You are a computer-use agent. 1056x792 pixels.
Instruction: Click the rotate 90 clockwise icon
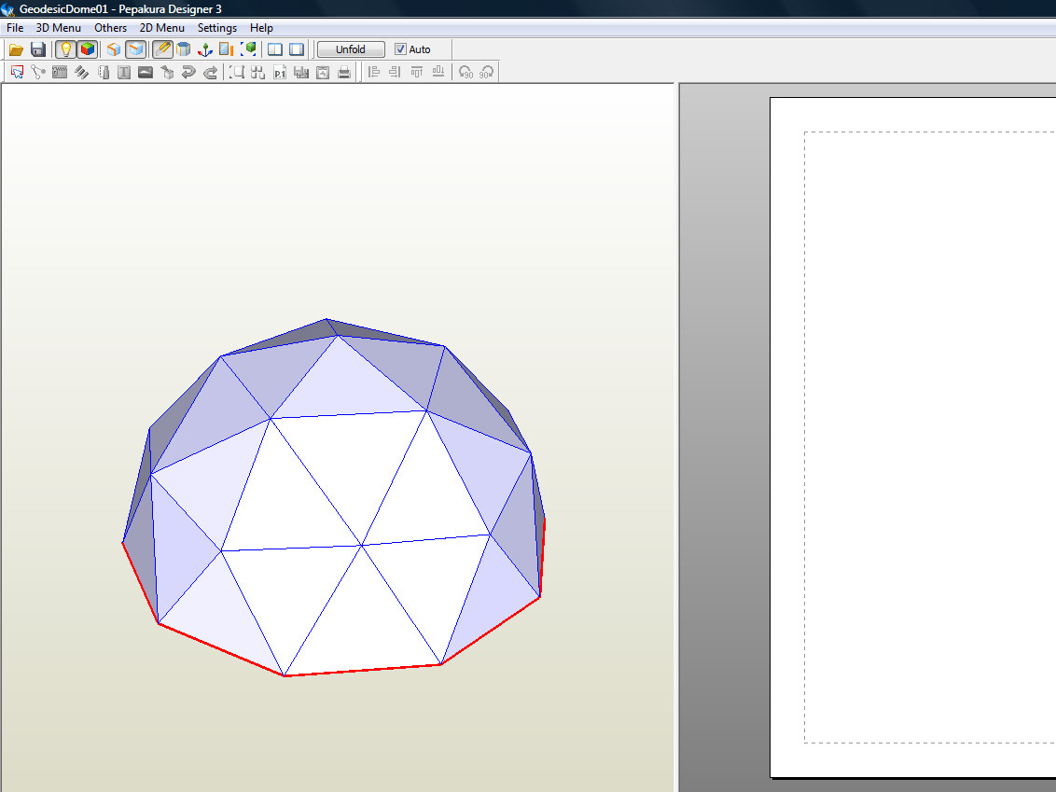pos(487,72)
